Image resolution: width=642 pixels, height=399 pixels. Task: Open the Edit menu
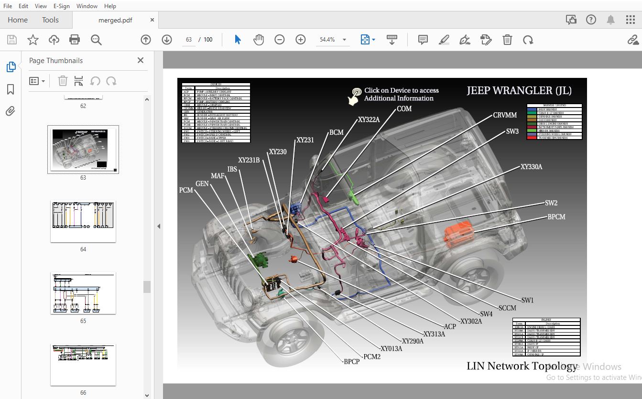pos(23,6)
